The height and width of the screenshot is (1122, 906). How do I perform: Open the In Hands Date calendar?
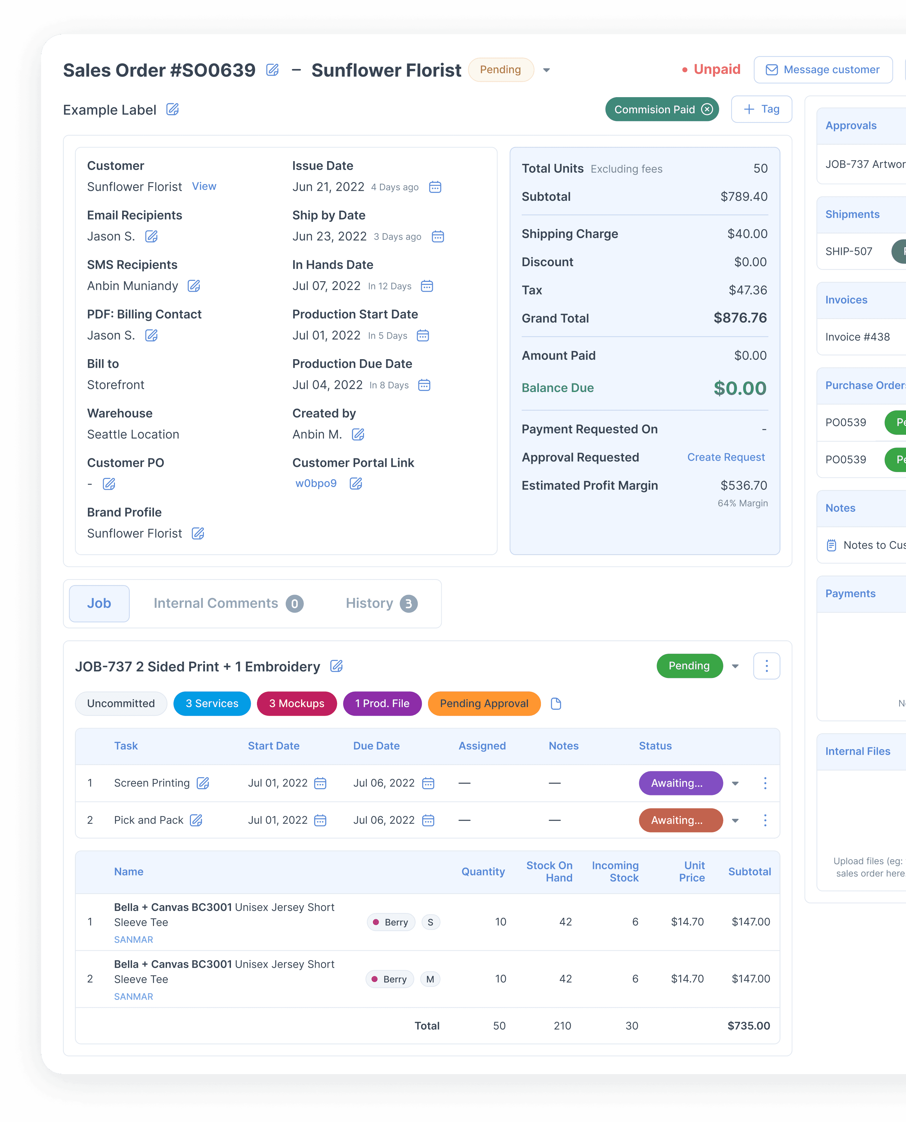tap(427, 286)
